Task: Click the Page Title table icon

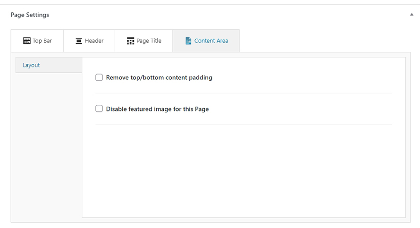Action: coord(130,41)
